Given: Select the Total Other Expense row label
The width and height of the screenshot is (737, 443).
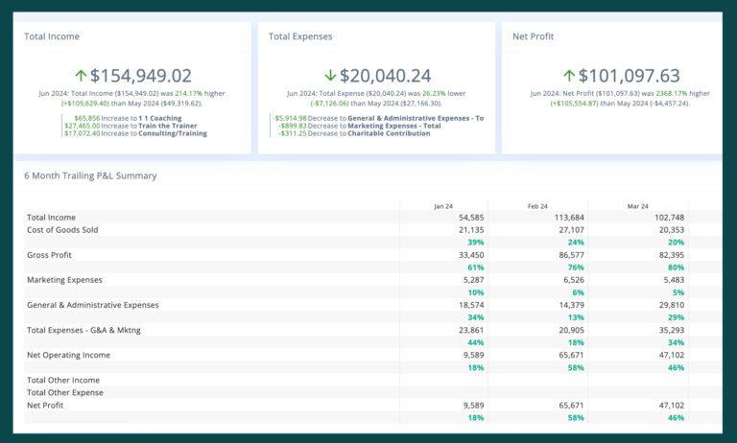Looking at the screenshot, I should (x=64, y=393).
